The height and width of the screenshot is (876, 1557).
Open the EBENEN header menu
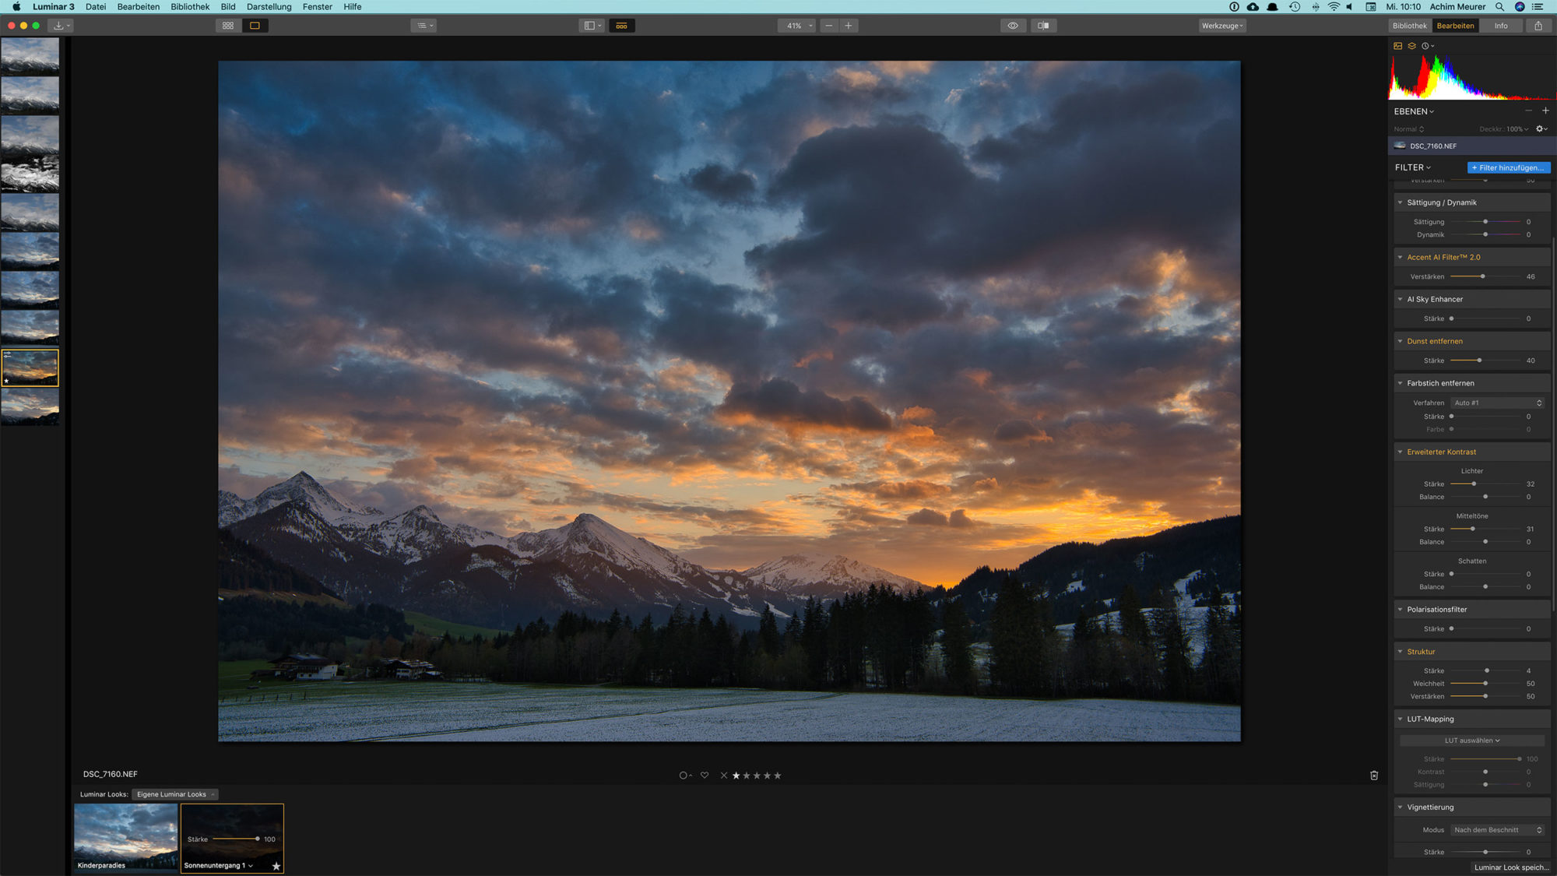1414,111
